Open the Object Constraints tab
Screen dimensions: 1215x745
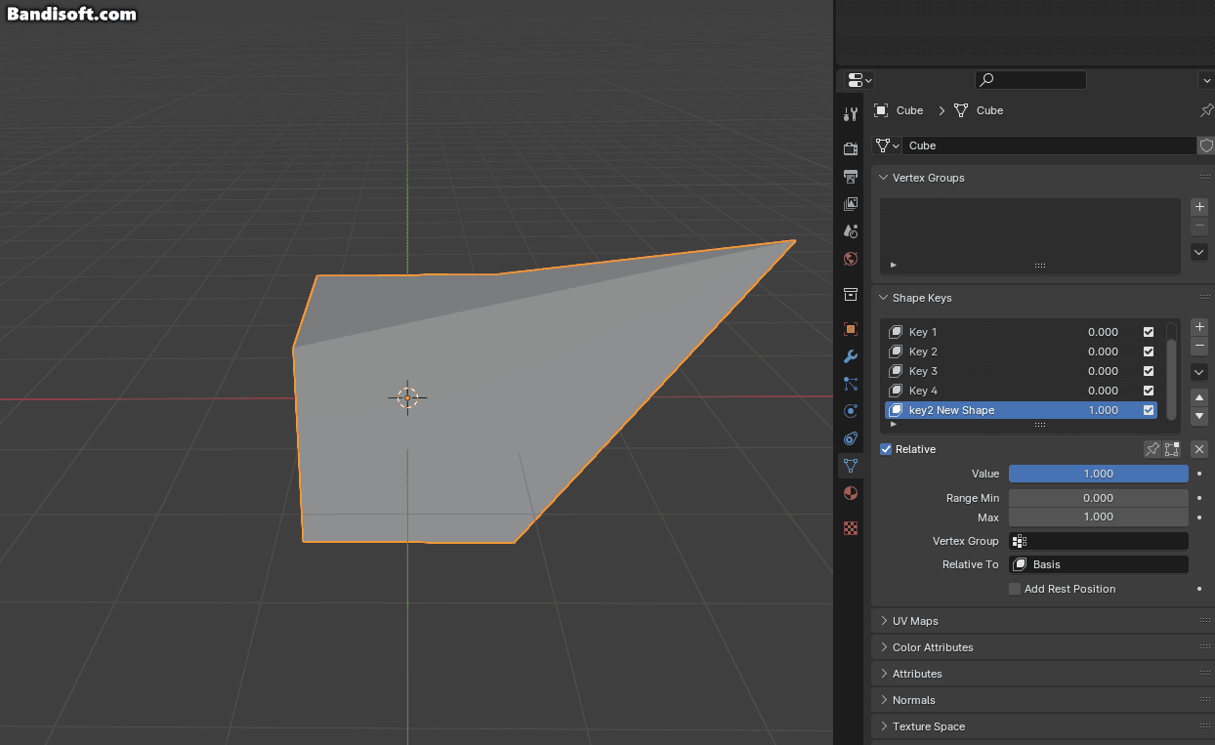[x=851, y=438]
